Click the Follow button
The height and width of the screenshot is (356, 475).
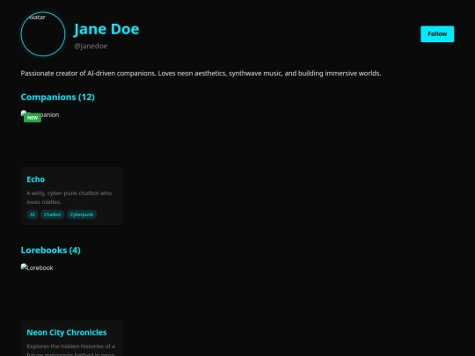[x=437, y=34]
